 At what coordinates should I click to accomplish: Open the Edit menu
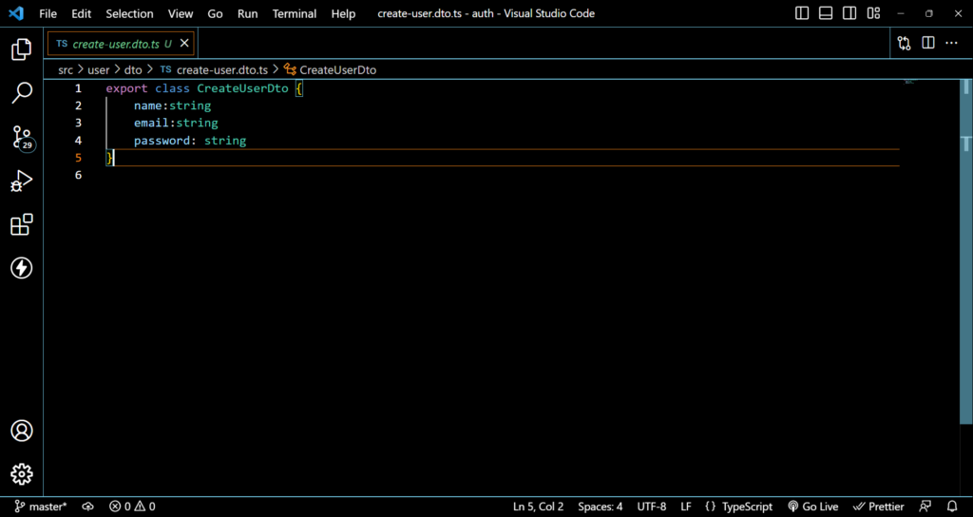[82, 13]
